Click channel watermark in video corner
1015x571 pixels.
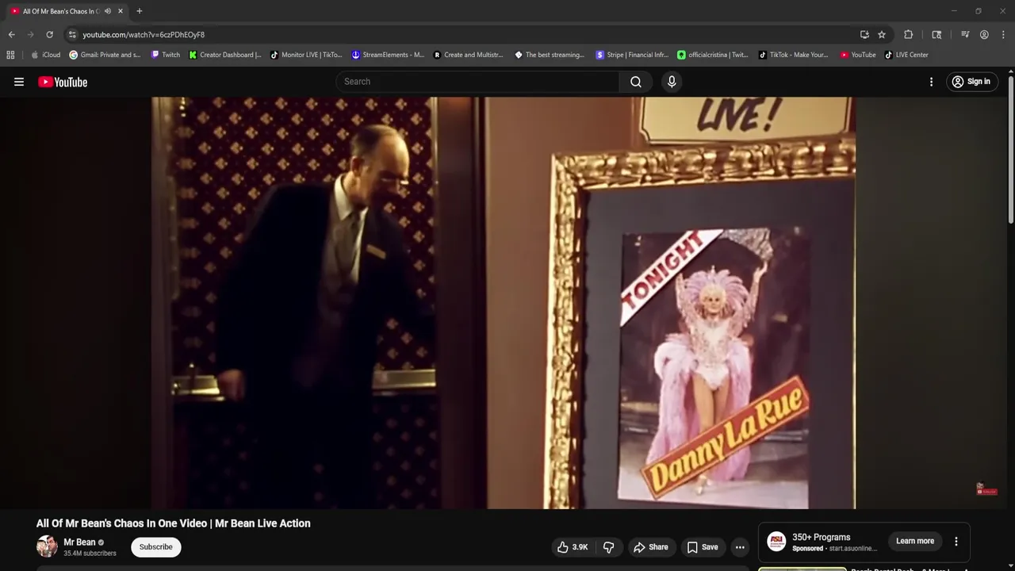(x=986, y=489)
